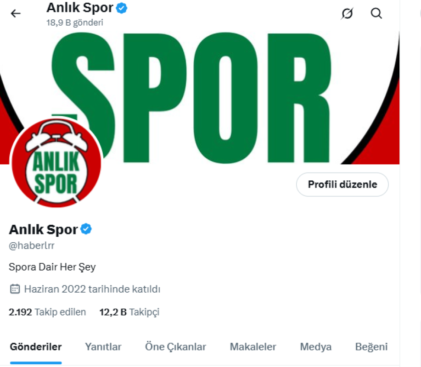Viewport: 421px width, 367px height.
Task: Click the calendar icon by join date
Action: click(x=15, y=289)
